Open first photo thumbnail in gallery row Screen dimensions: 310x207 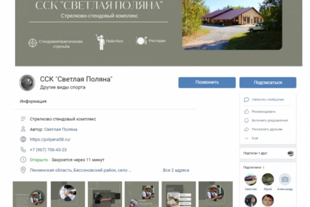coord(30,194)
